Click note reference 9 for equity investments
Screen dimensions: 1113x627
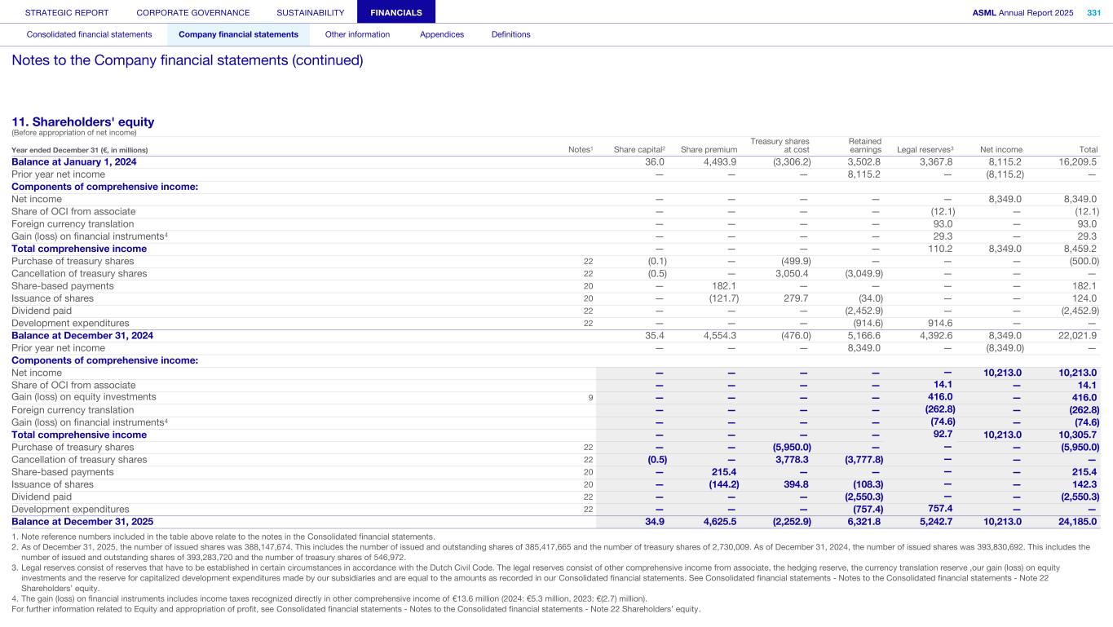pyautogui.click(x=590, y=398)
